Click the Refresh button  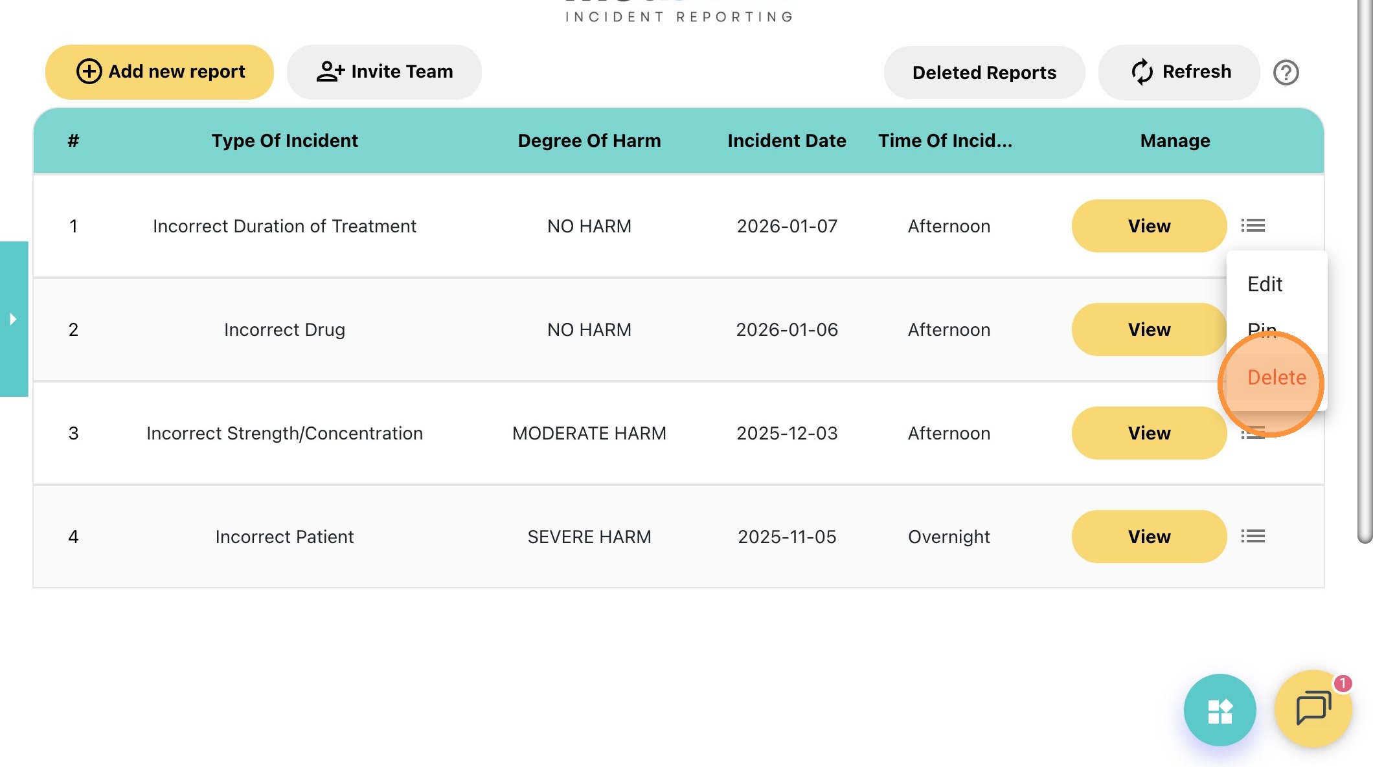(1179, 72)
